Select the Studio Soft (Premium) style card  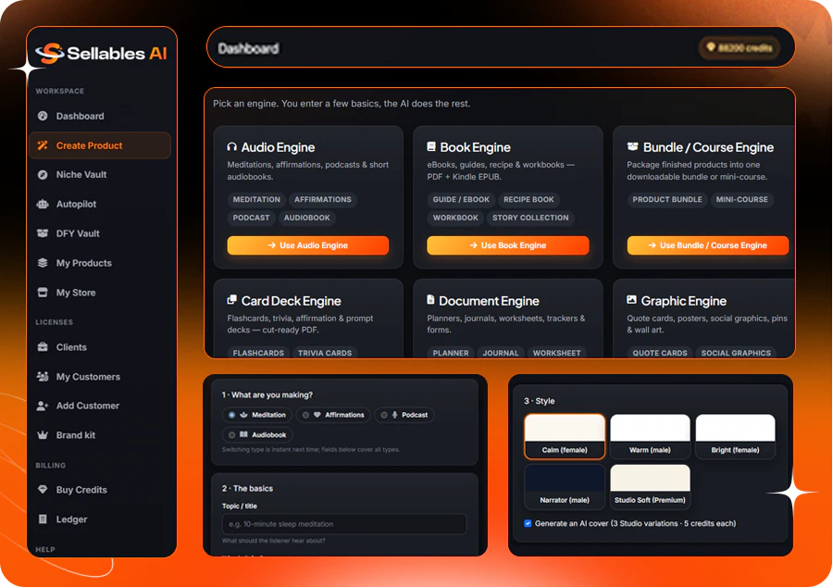(650, 486)
